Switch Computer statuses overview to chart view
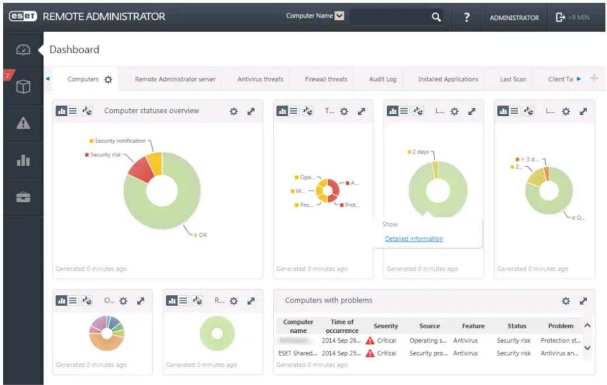 (x=61, y=111)
